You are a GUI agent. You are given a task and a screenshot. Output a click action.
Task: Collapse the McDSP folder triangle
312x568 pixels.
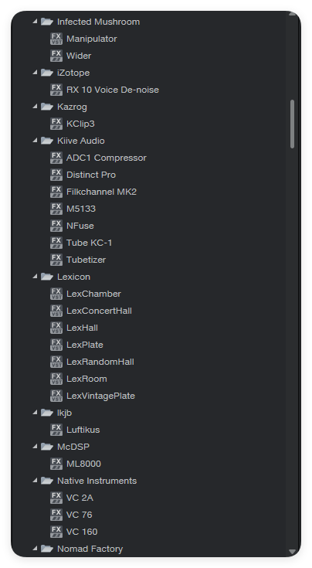[x=35, y=447]
